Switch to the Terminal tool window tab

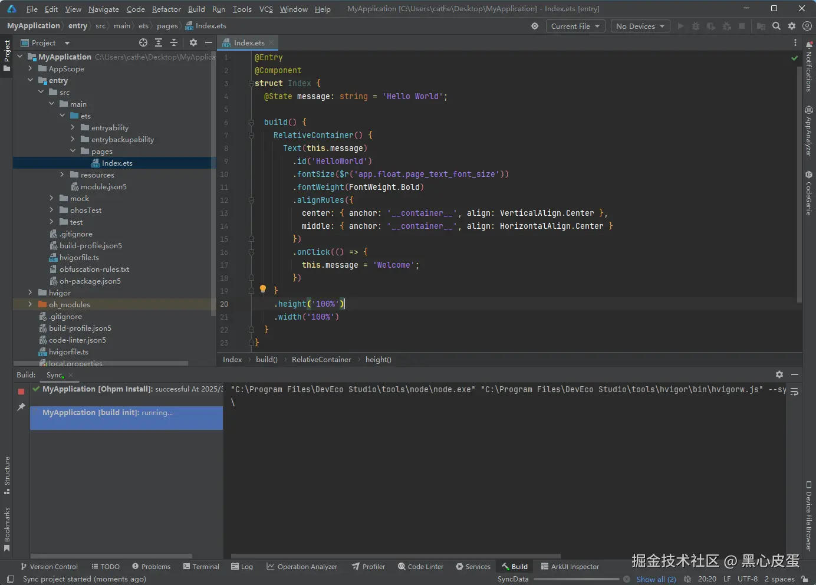[200, 567]
